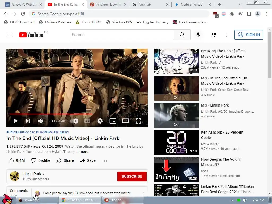Open the tab search dropdown arrow
Image resolution: width=272 pixels, height=204 pixels.
[x=240, y=5]
